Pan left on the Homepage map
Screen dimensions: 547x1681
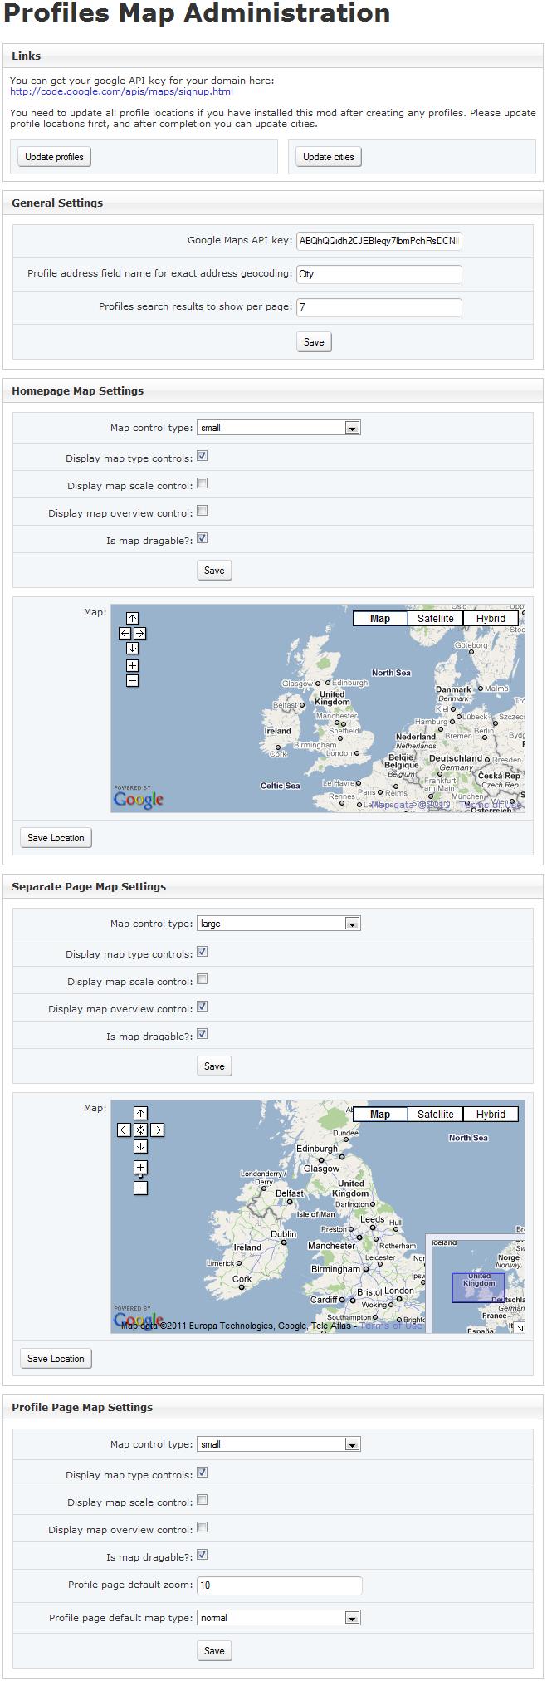[125, 633]
